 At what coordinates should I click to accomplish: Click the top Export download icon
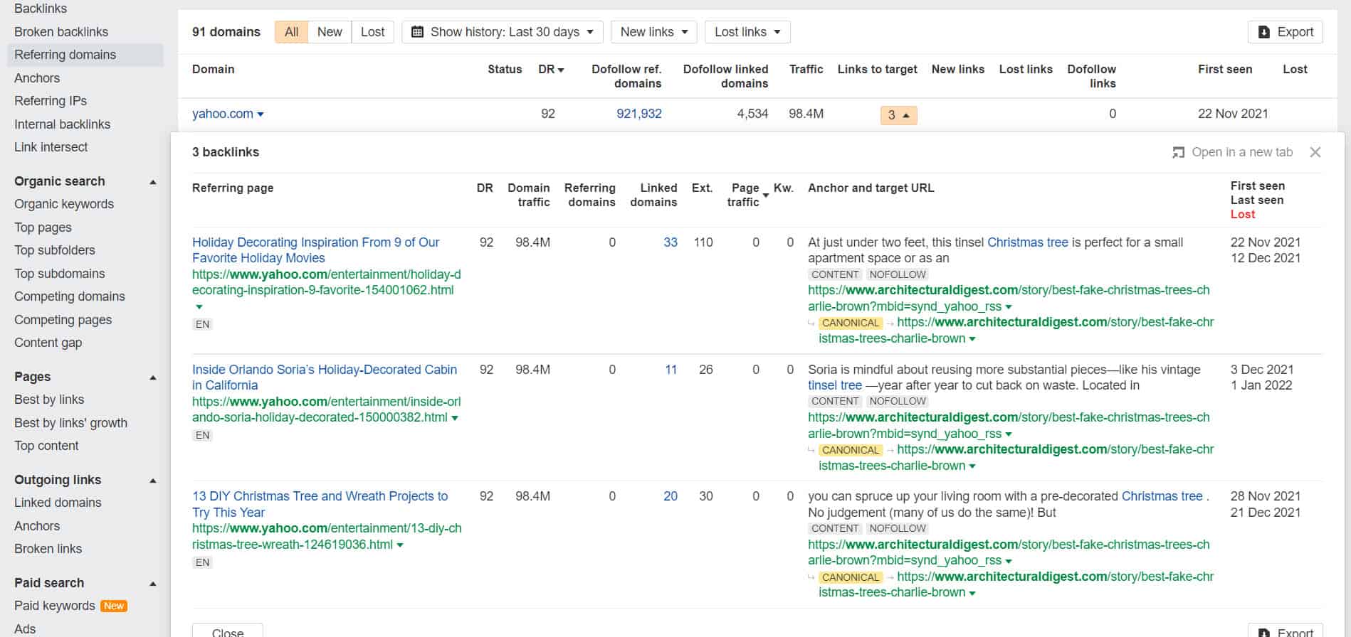click(x=1263, y=32)
